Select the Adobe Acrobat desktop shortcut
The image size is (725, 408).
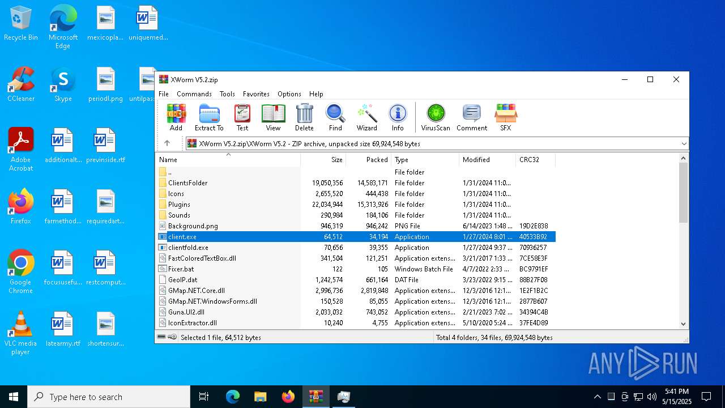tap(21, 150)
